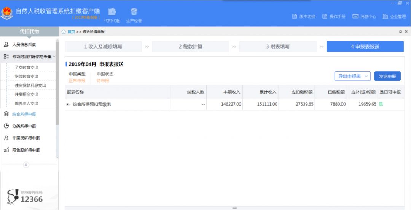This screenshot has height=210, width=411.
Task: Click the 待申报 status text
Action: [x=103, y=80]
